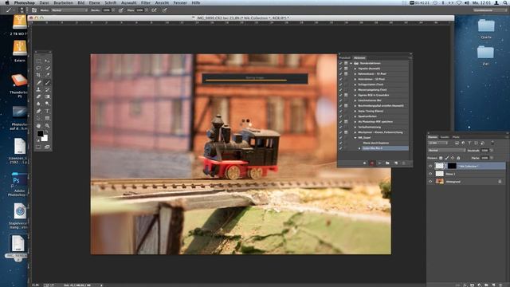The width and height of the screenshot is (510, 287).
Task: Open the layer blend mode Normal dropdown
Action: coord(447,151)
